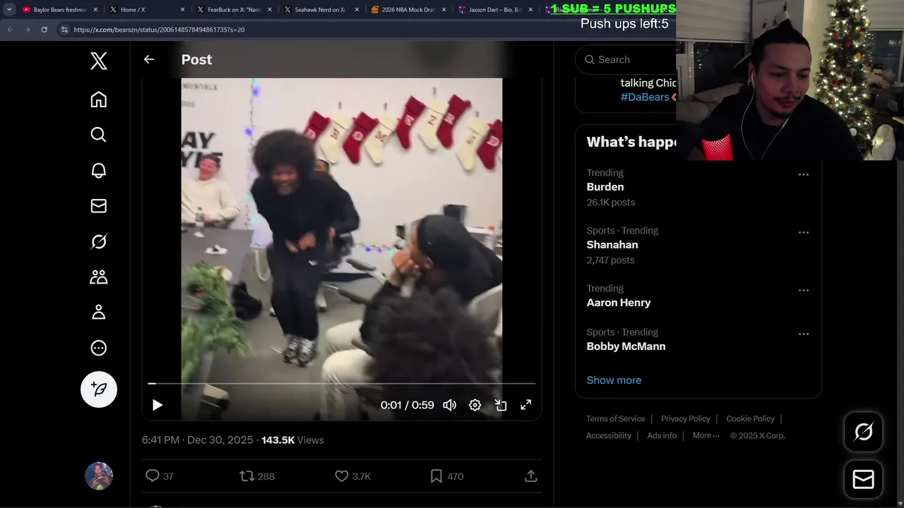Open the More circle menu in sidebar

99,348
